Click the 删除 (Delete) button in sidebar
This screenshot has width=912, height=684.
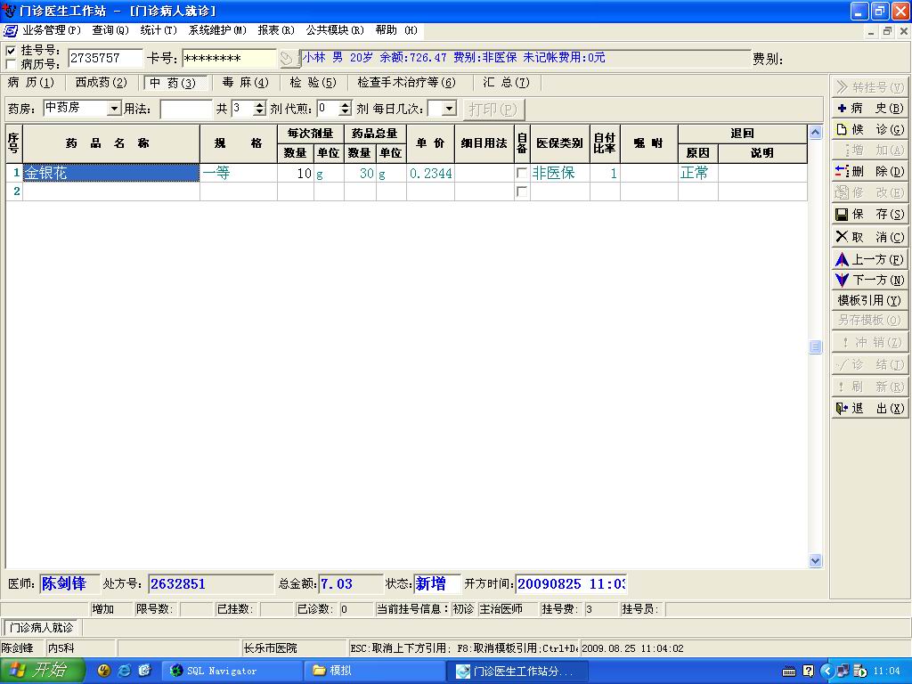tap(869, 172)
